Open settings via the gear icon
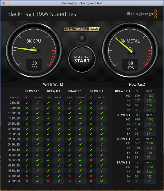This screenshot has height=191, width=164. pos(82,38)
